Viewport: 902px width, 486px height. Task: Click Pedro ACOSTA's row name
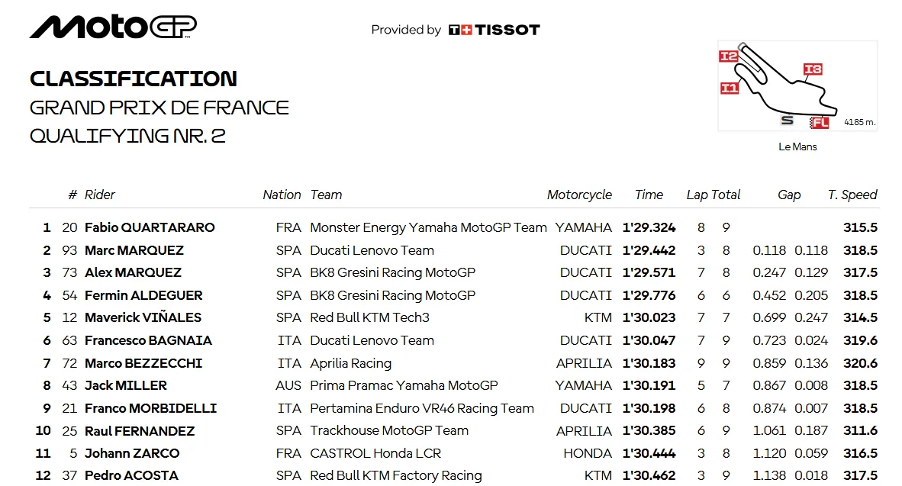click(x=131, y=475)
